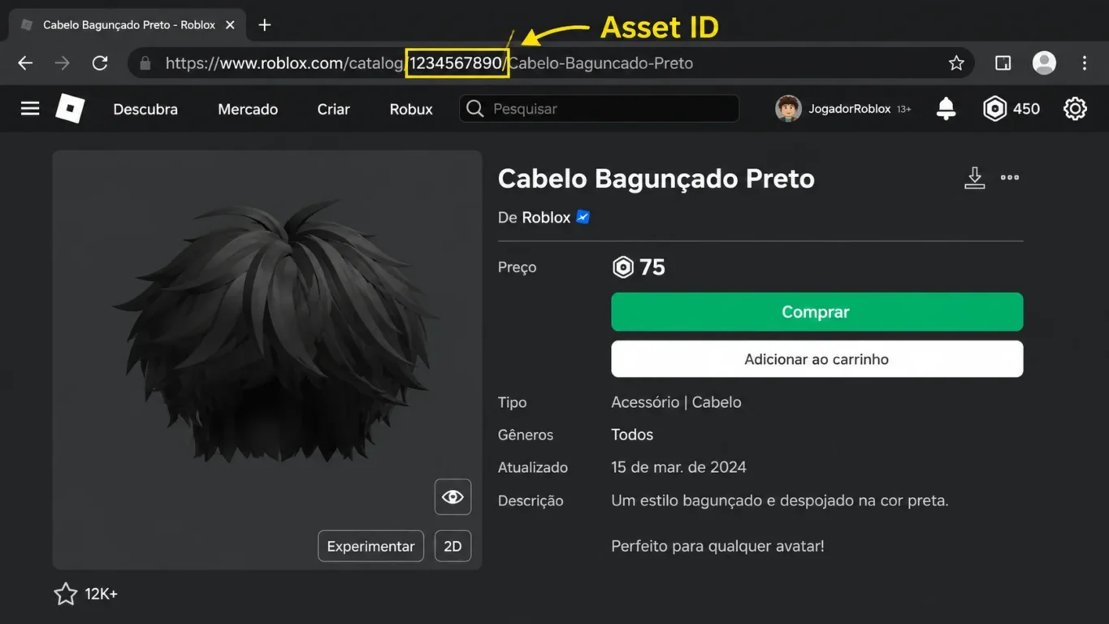This screenshot has width=1109, height=624.
Task: Open the Criar navigation item
Action: click(x=333, y=109)
